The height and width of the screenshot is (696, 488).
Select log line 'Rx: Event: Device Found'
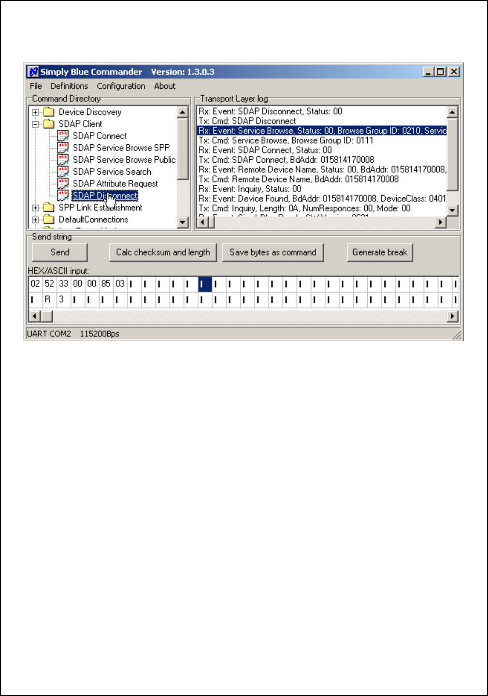322,198
